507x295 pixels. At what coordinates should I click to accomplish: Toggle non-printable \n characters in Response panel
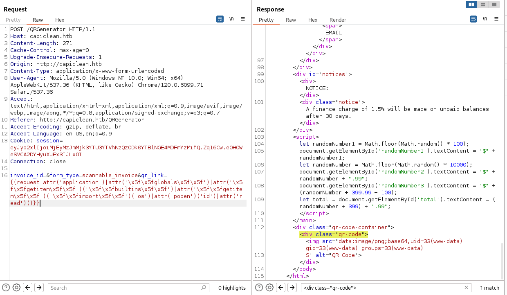point(485,19)
